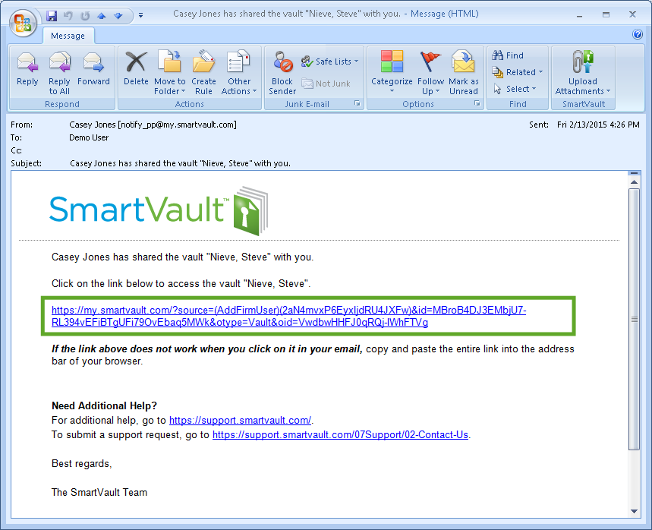Open Outlook Help question mark
The height and width of the screenshot is (530, 652).
[x=637, y=34]
